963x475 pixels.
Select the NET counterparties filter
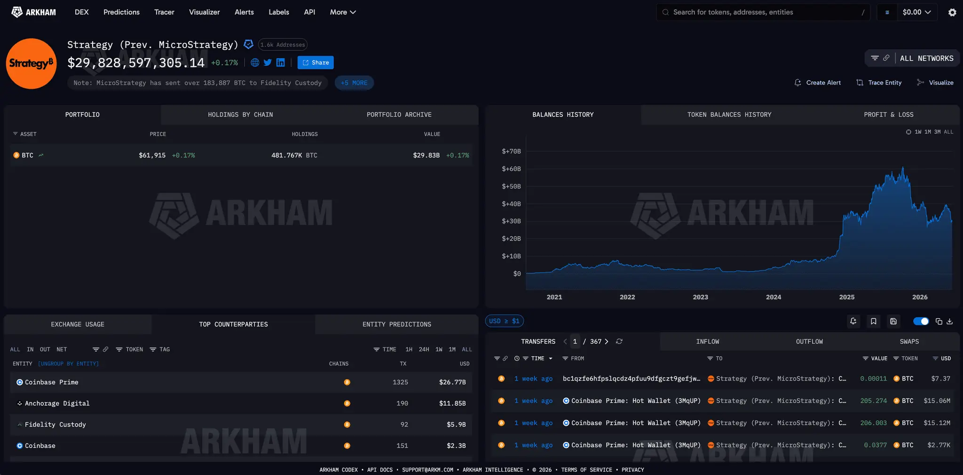(62, 350)
